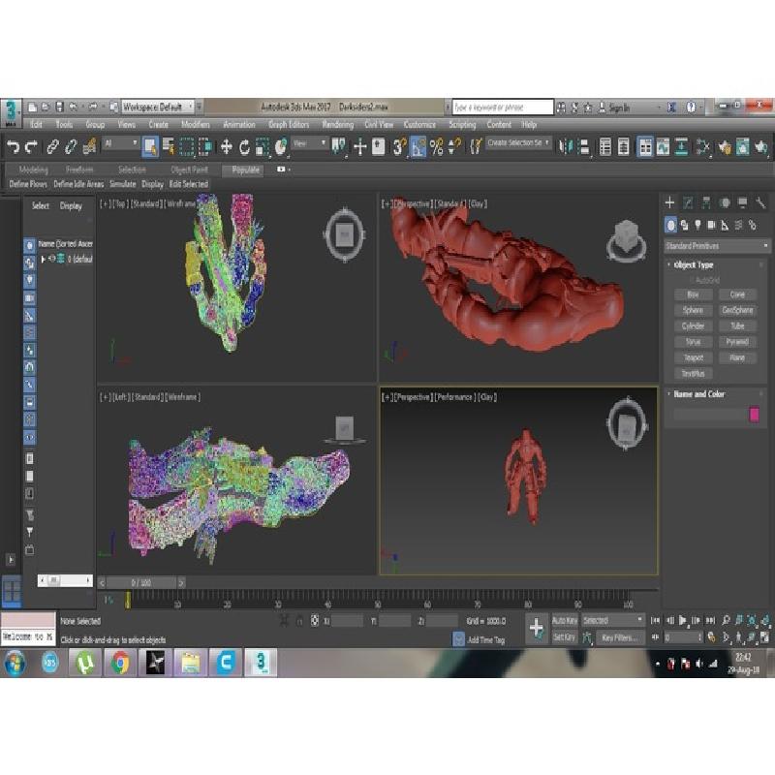This screenshot has width=775, height=775.
Task: Click the Play Animation button
Action: click(683, 620)
